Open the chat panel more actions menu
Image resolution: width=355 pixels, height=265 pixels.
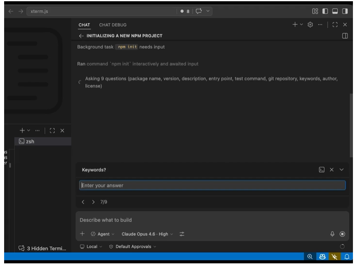[x=320, y=24]
